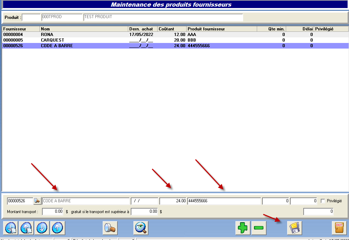
Task: Sort by the Fournisseur column header
Action: tap(21, 29)
